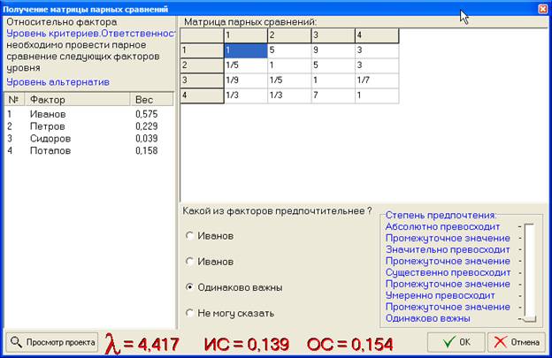552x358 pixels.
Task: Cancel the dialog with Отмена button
Action: point(516,342)
